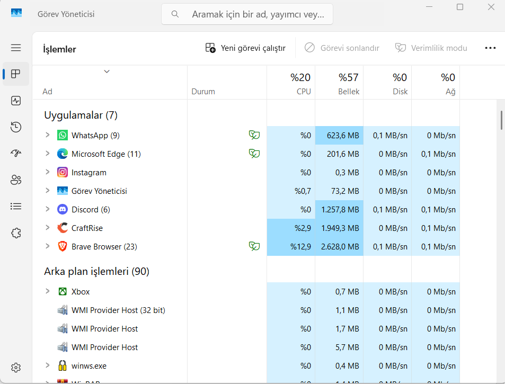505x384 pixels.
Task: Click the vertical scrollbar of process list
Action: (501, 120)
